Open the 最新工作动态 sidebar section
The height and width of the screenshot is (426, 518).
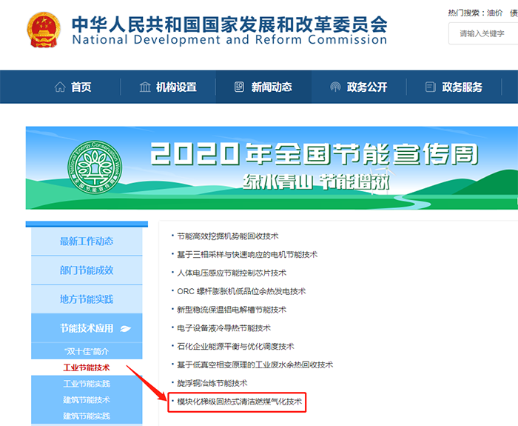[x=86, y=241]
